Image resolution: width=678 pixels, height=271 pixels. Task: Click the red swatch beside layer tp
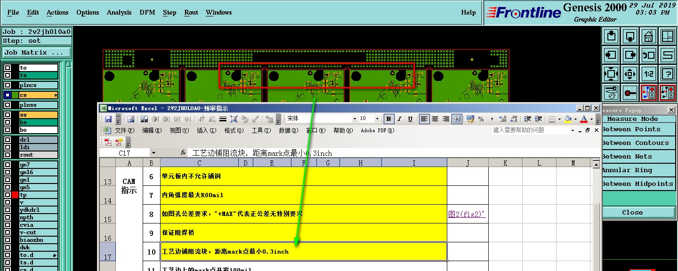click(15, 195)
